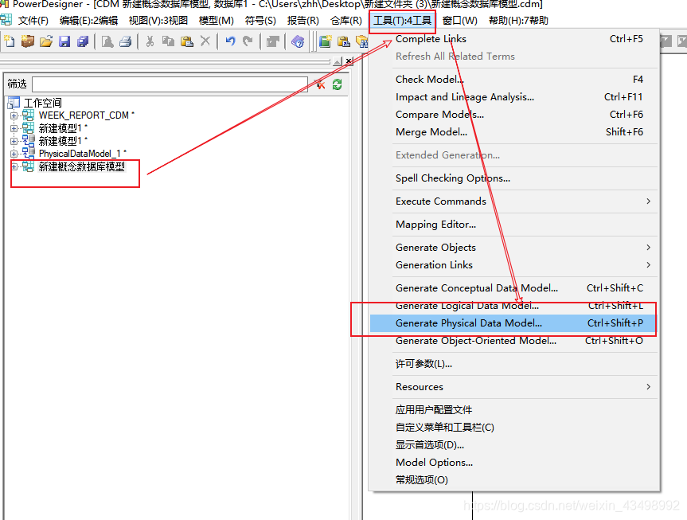
Task: Click the Delete X toolbar icon
Action: [x=205, y=41]
